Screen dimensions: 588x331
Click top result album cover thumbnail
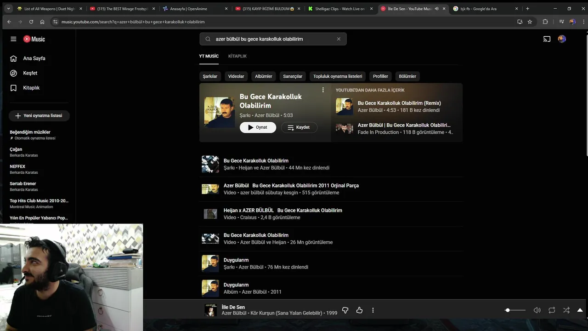[x=219, y=112]
